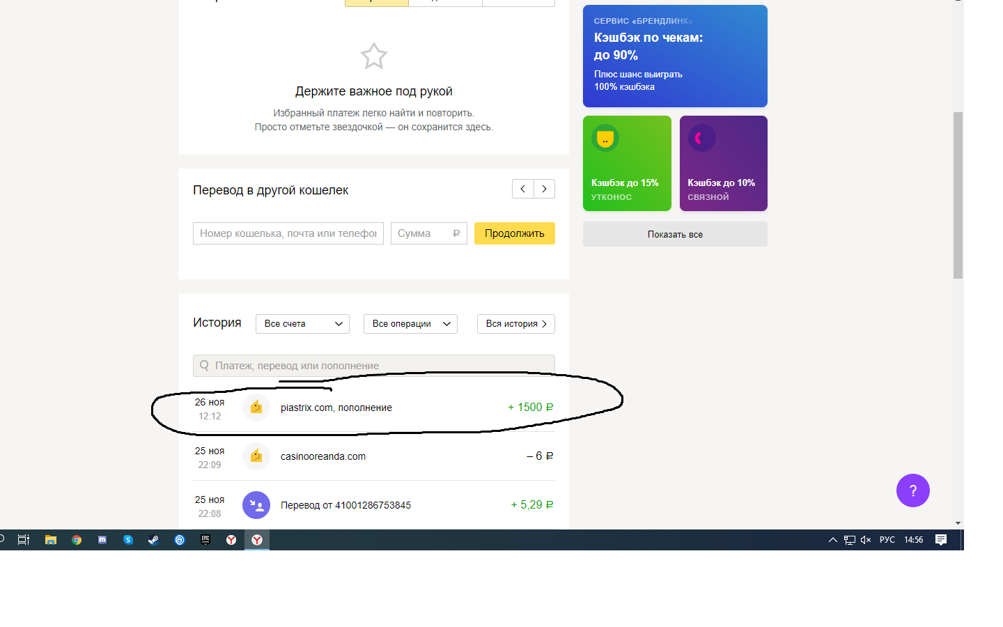The width and height of the screenshot is (1003, 627).
Task: Click the + 5,29 ₽ amount
Action: 532,505
